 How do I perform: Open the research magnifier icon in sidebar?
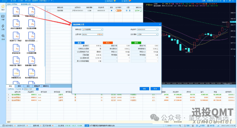3,36
